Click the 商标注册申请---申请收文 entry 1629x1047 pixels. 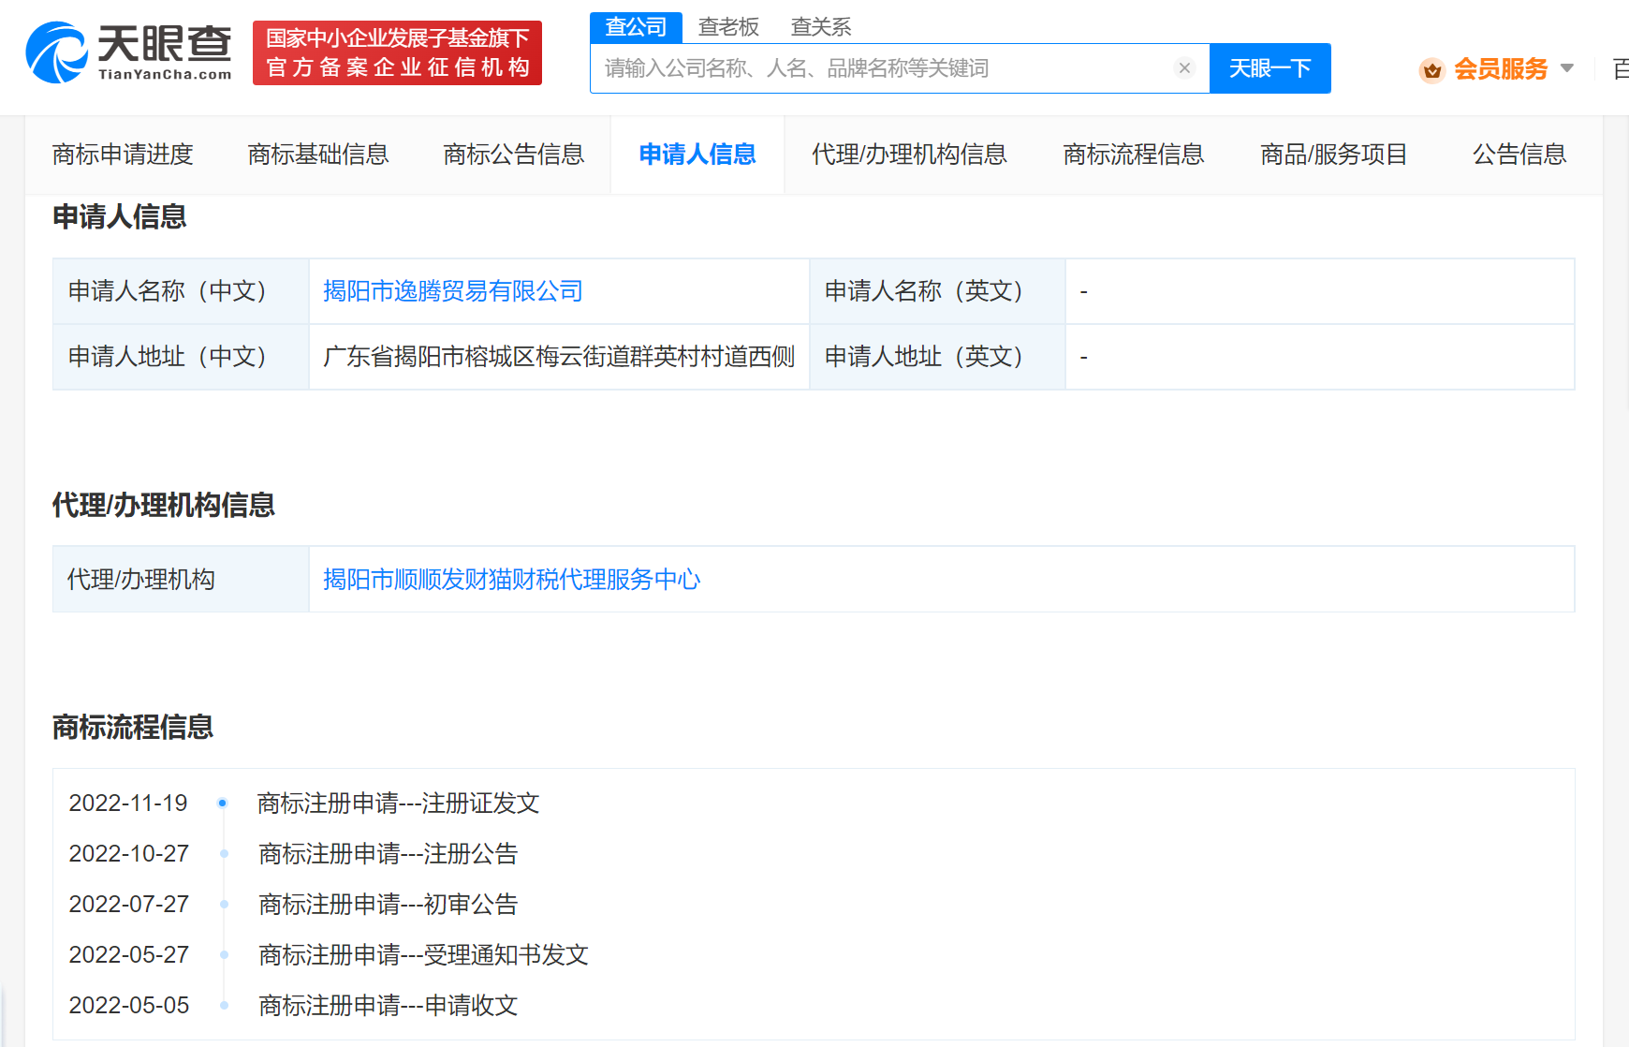(389, 1006)
